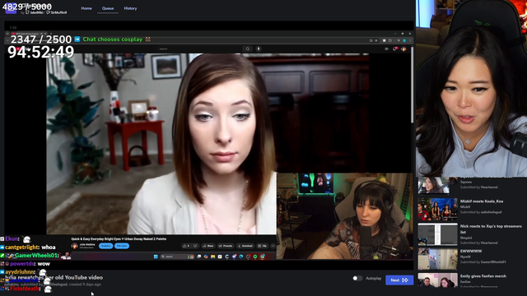Open the YouTube create video icon
Screen dimensions: 527x296
386,49
